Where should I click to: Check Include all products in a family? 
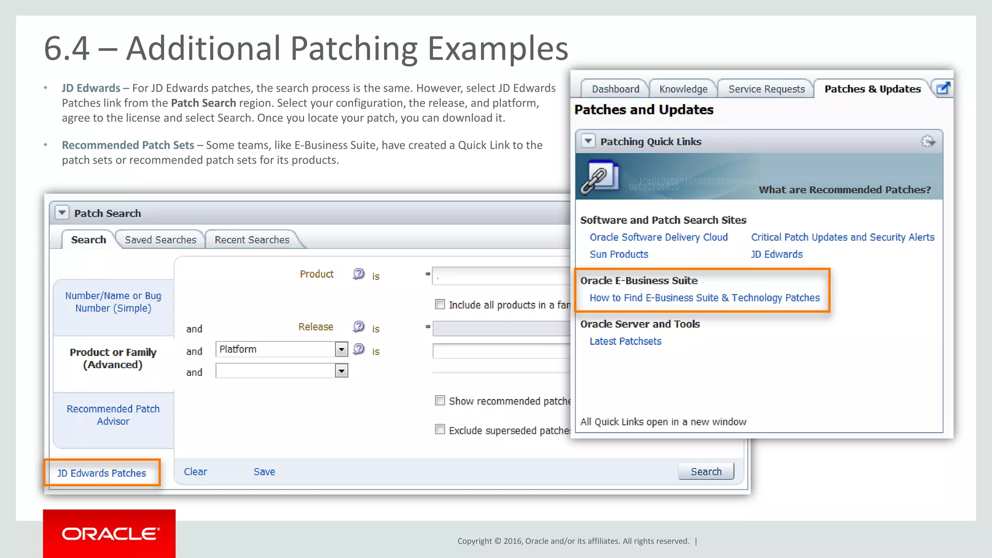pos(440,304)
